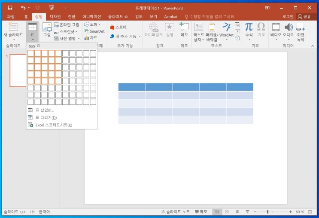This screenshot has height=218, width=319.
Task: Click the 기호 omega symbol icon
Action: point(261,27)
